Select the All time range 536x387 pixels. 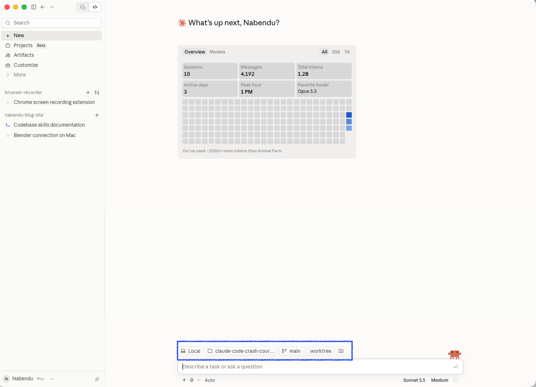[x=325, y=52]
